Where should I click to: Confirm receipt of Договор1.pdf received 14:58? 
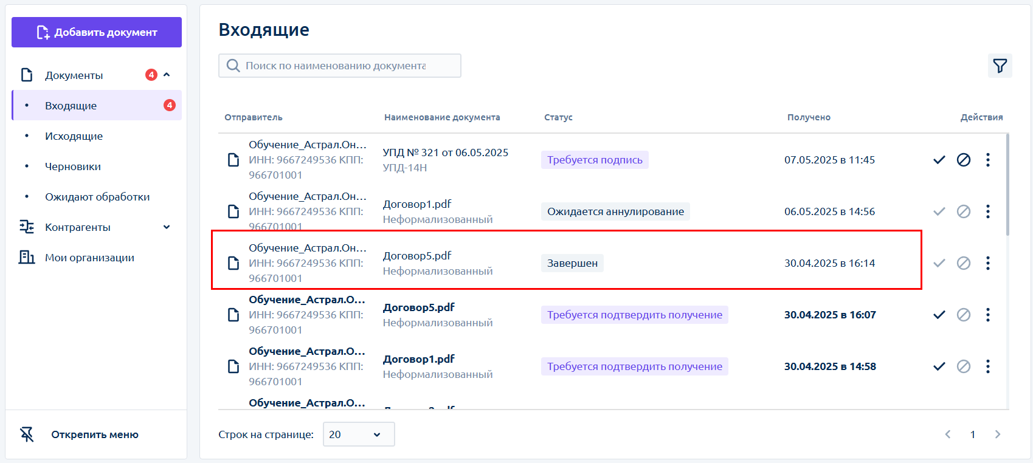pyautogui.click(x=939, y=366)
